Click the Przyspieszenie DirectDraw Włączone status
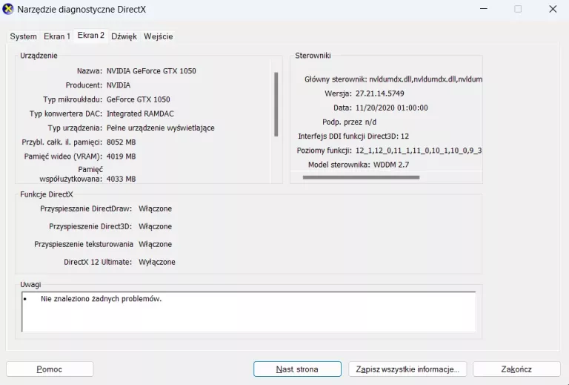The image size is (569, 385). tap(155, 208)
